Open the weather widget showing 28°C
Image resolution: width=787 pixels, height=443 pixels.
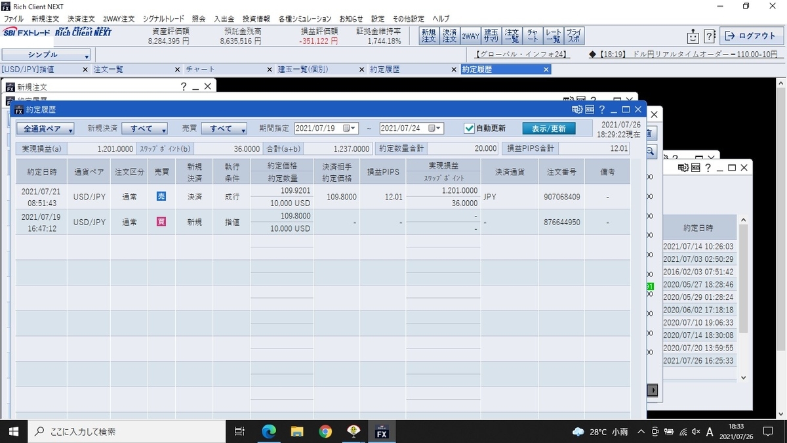pos(599,431)
